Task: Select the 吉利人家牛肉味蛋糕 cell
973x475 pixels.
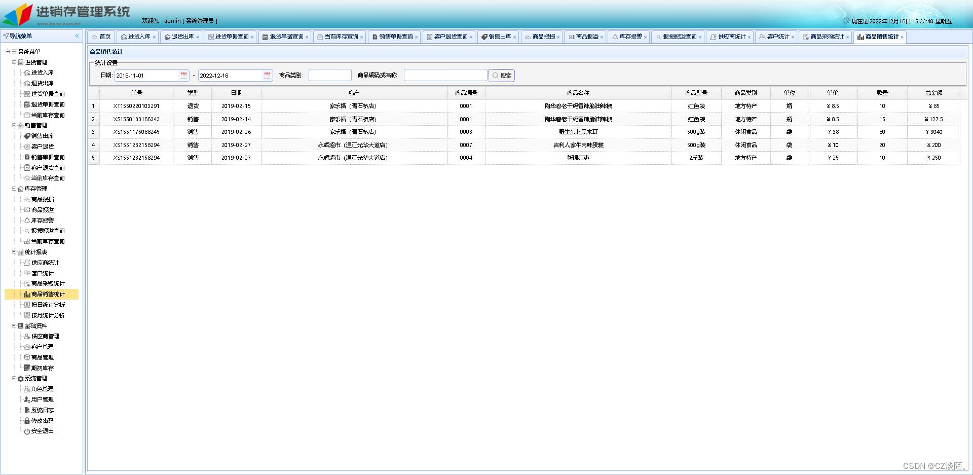Action: (x=578, y=145)
